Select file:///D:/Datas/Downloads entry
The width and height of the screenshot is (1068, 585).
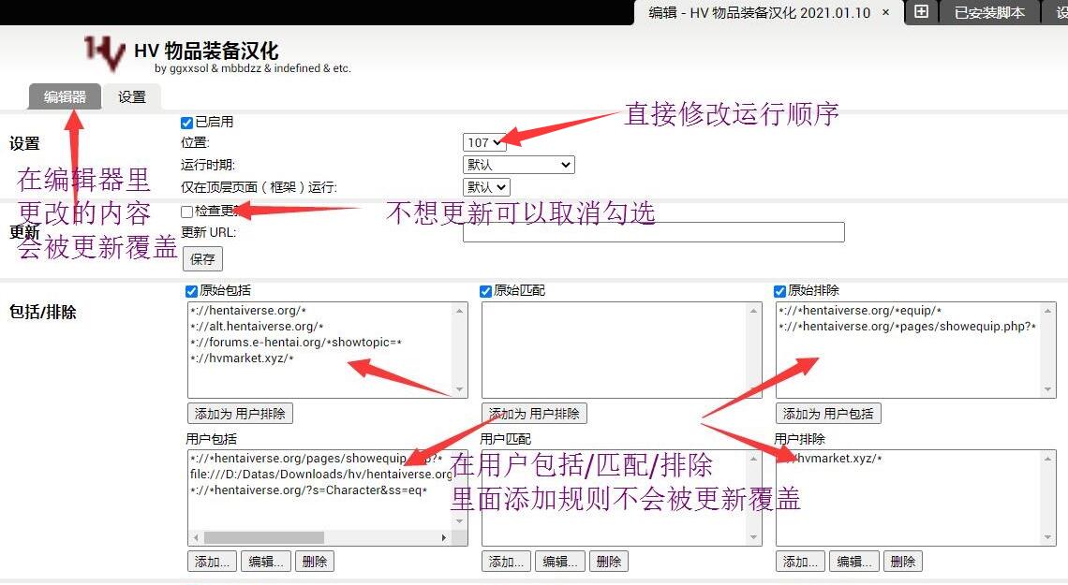[321, 475]
